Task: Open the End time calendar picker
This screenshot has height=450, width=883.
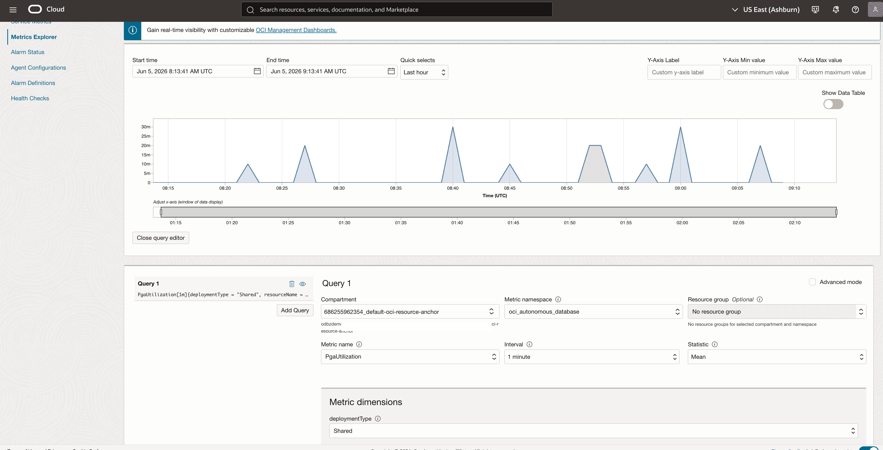Action: pos(391,71)
